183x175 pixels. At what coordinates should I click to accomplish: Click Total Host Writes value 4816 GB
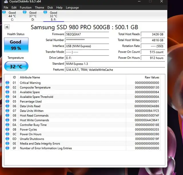(x=153, y=40)
